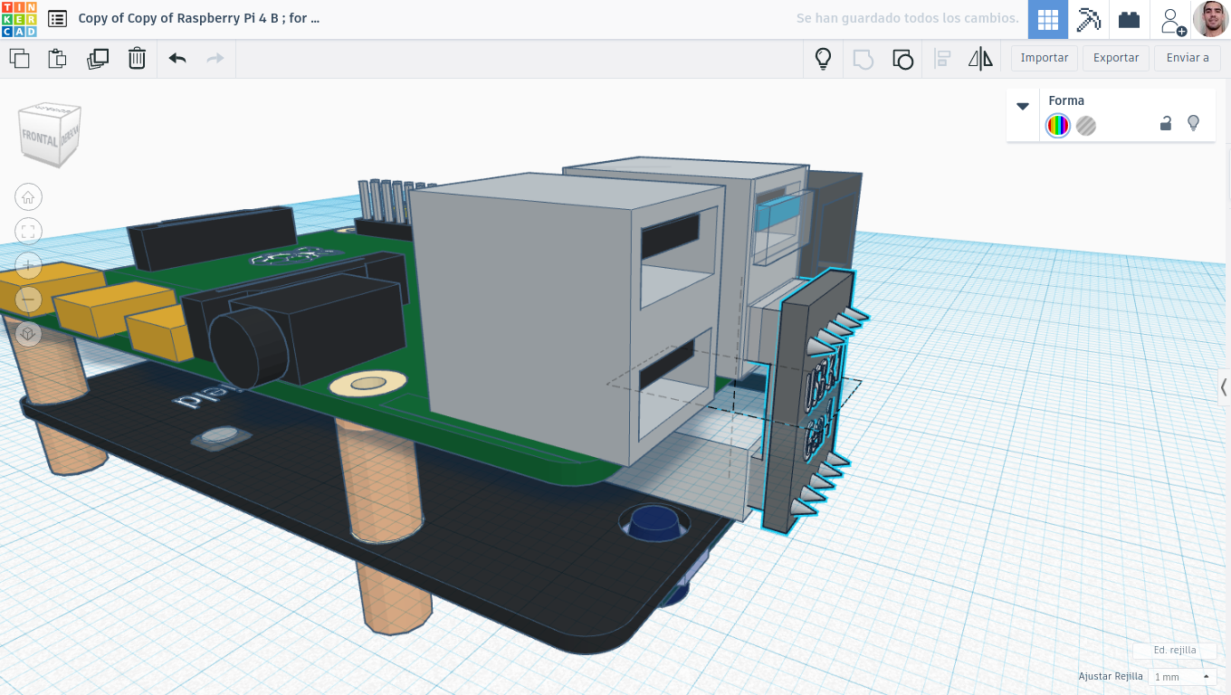Undo the last action
1231x695 pixels.
point(177,59)
